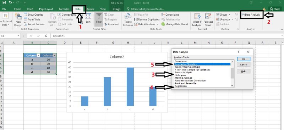The image size is (284, 130).
Task: Click Relationships
Action: (x=171, y=19)
